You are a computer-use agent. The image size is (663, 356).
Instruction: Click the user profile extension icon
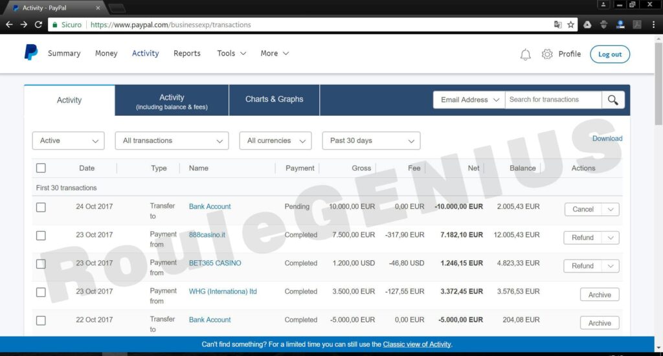620,25
